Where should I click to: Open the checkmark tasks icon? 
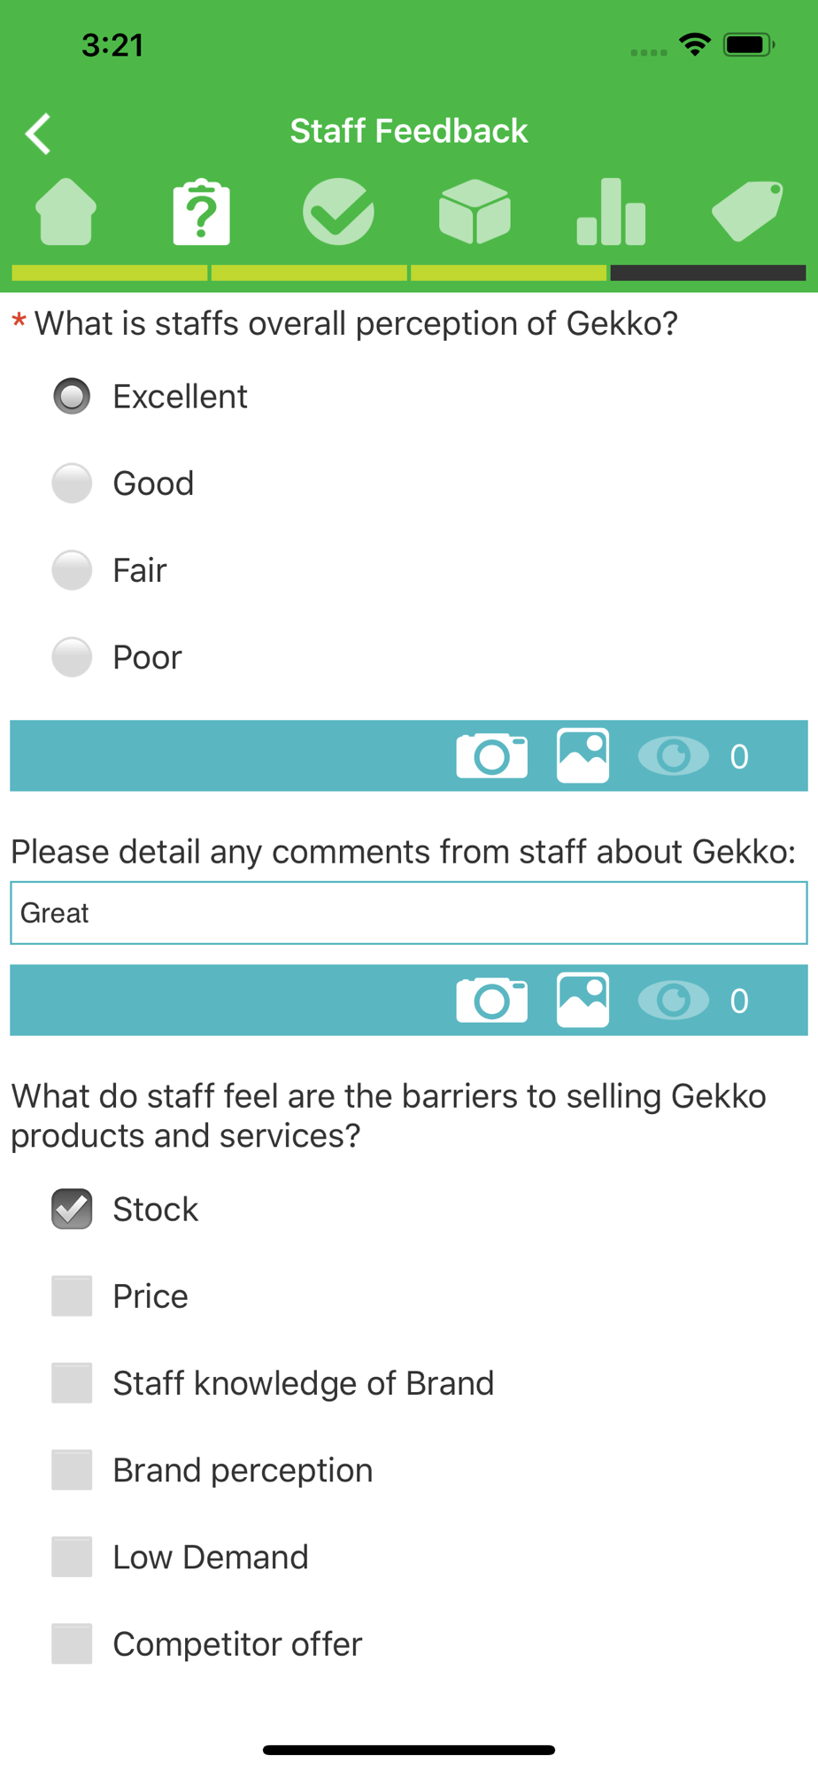point(338,212)
